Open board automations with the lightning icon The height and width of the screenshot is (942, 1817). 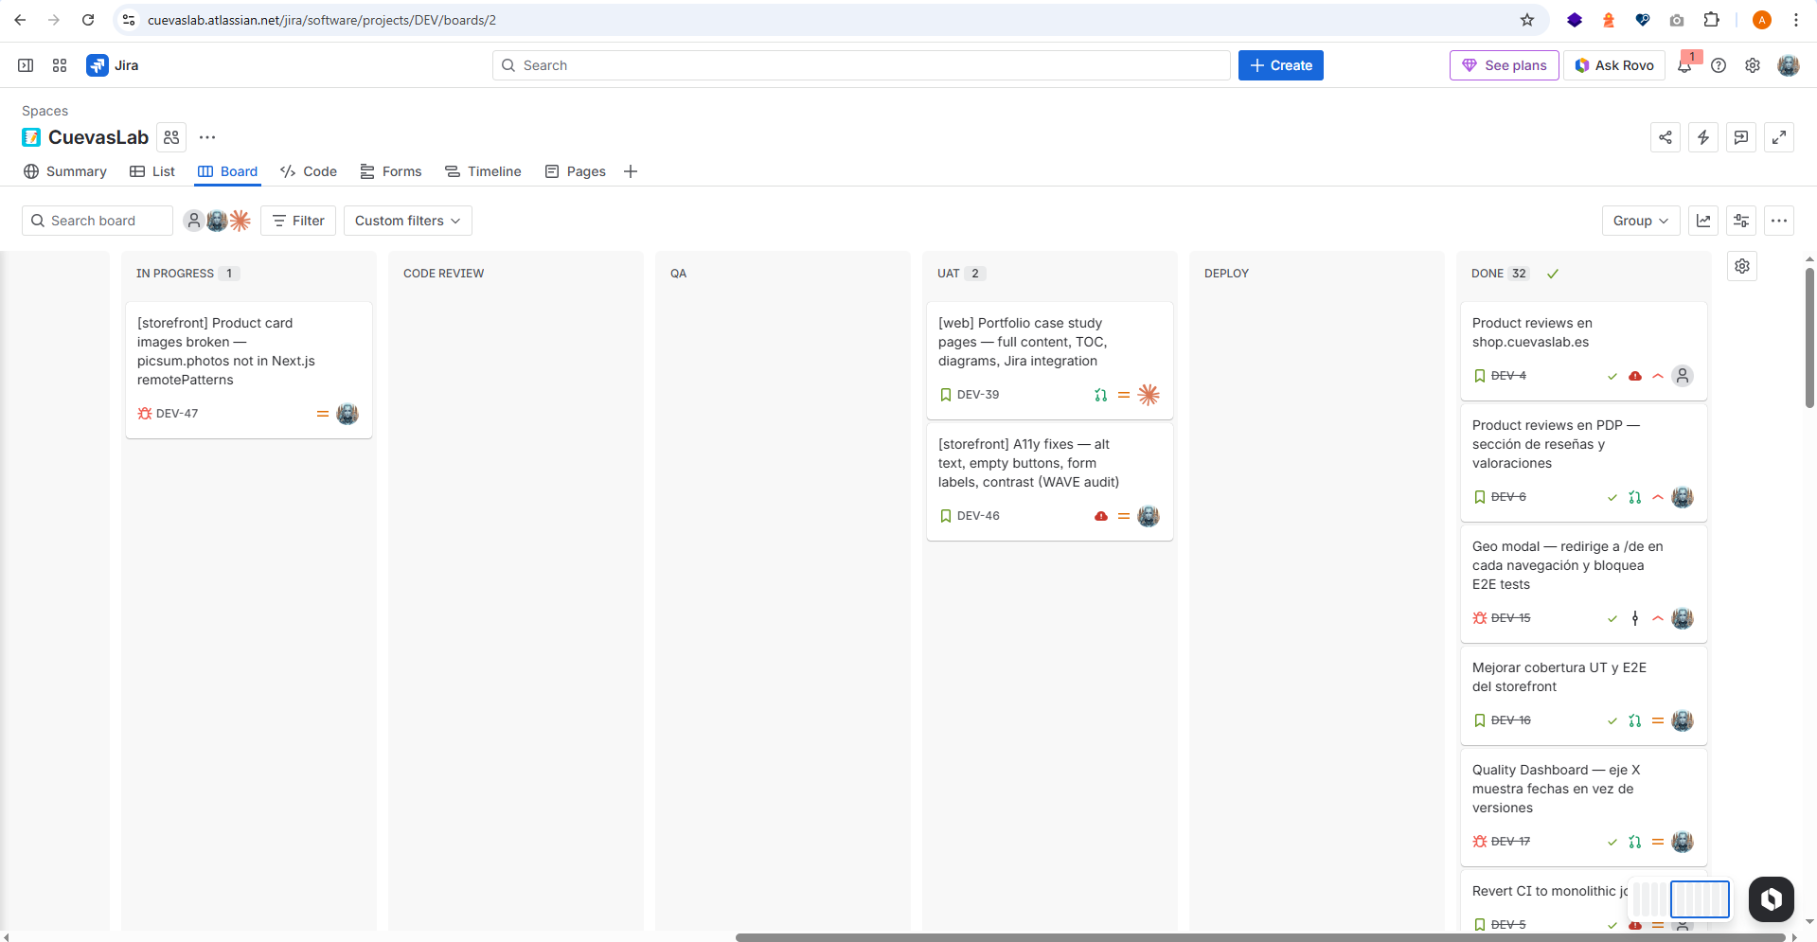[x=1703, y=137]
